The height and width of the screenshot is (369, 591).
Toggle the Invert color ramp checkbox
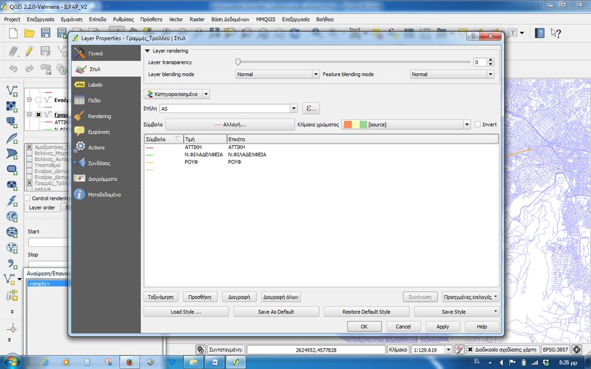(478, 125)
